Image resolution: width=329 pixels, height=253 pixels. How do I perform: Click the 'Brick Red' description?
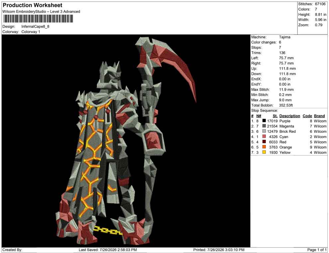287,131
